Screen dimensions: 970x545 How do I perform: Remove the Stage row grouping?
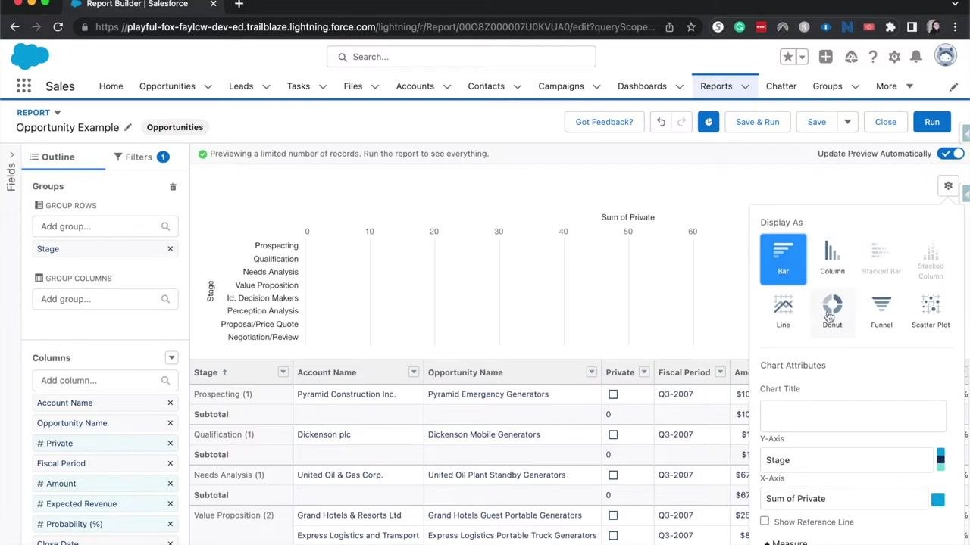[170, 248]
